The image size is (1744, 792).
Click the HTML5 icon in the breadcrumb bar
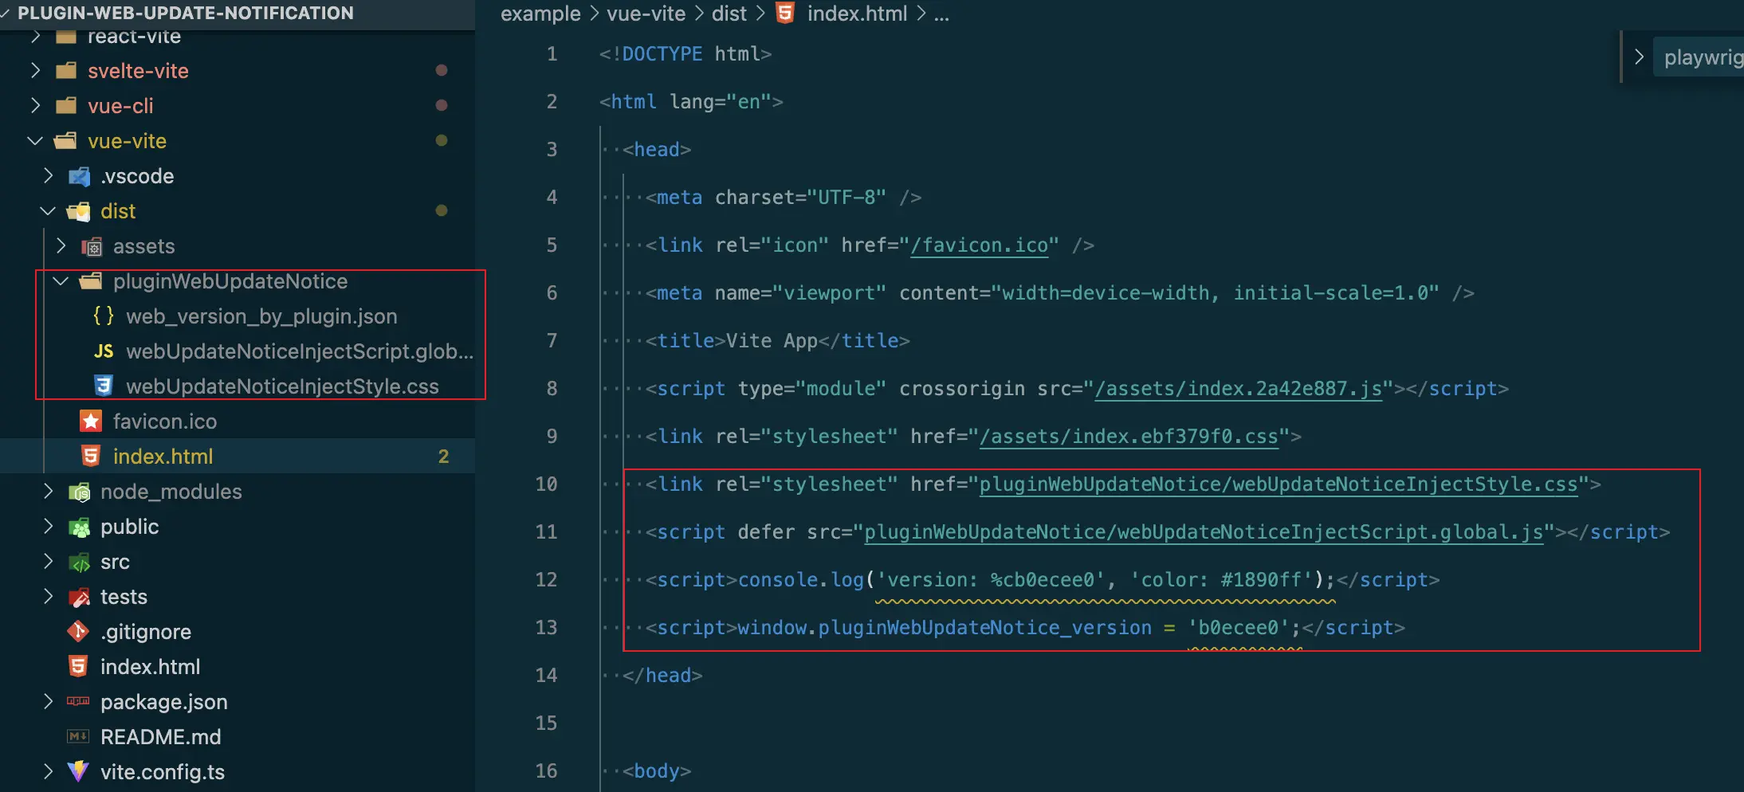click(x=785, y=13)
